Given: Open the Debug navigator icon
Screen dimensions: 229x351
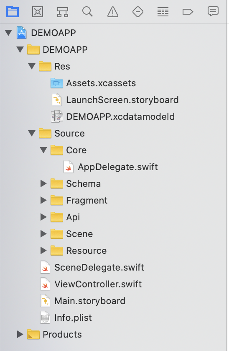Looking at the screenshot, I should point(163,12).
